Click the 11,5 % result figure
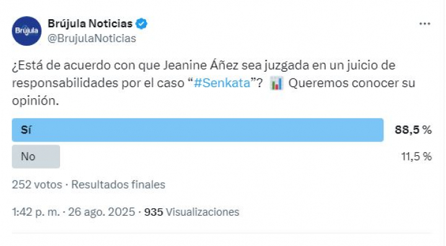 (x=416, y=156)
